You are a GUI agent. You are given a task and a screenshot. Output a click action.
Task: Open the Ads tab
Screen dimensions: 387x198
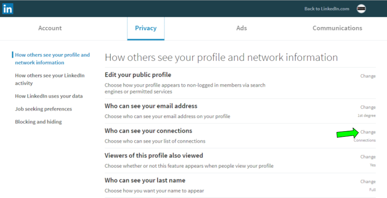point(241,28)
